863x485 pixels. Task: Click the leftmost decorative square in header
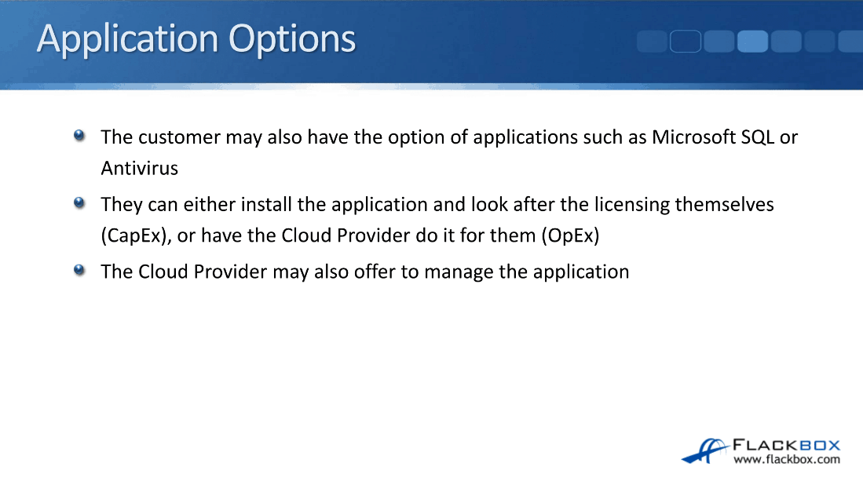tap(651, 41)
